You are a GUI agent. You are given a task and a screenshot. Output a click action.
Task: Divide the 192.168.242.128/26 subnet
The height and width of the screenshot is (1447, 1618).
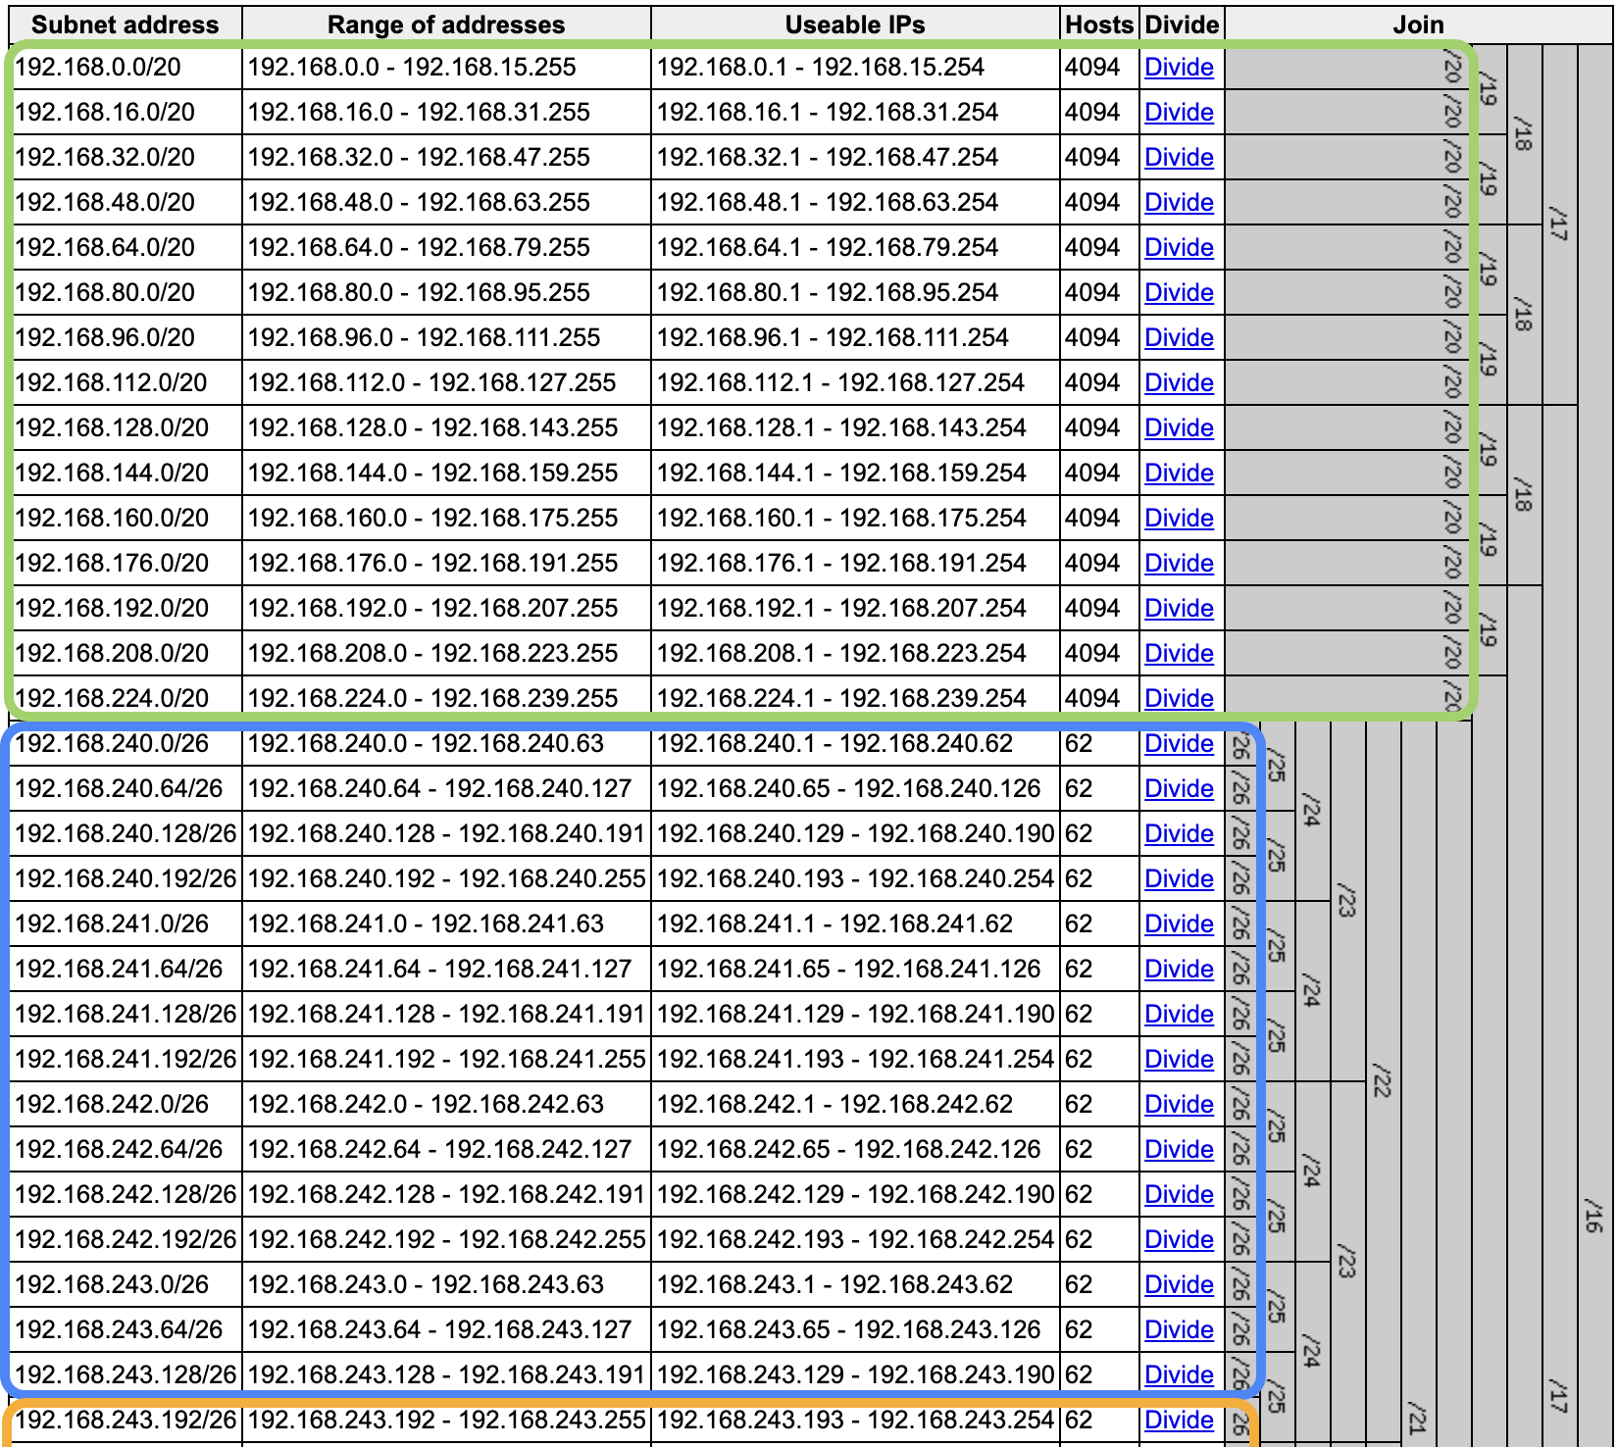(1179, 1194)
